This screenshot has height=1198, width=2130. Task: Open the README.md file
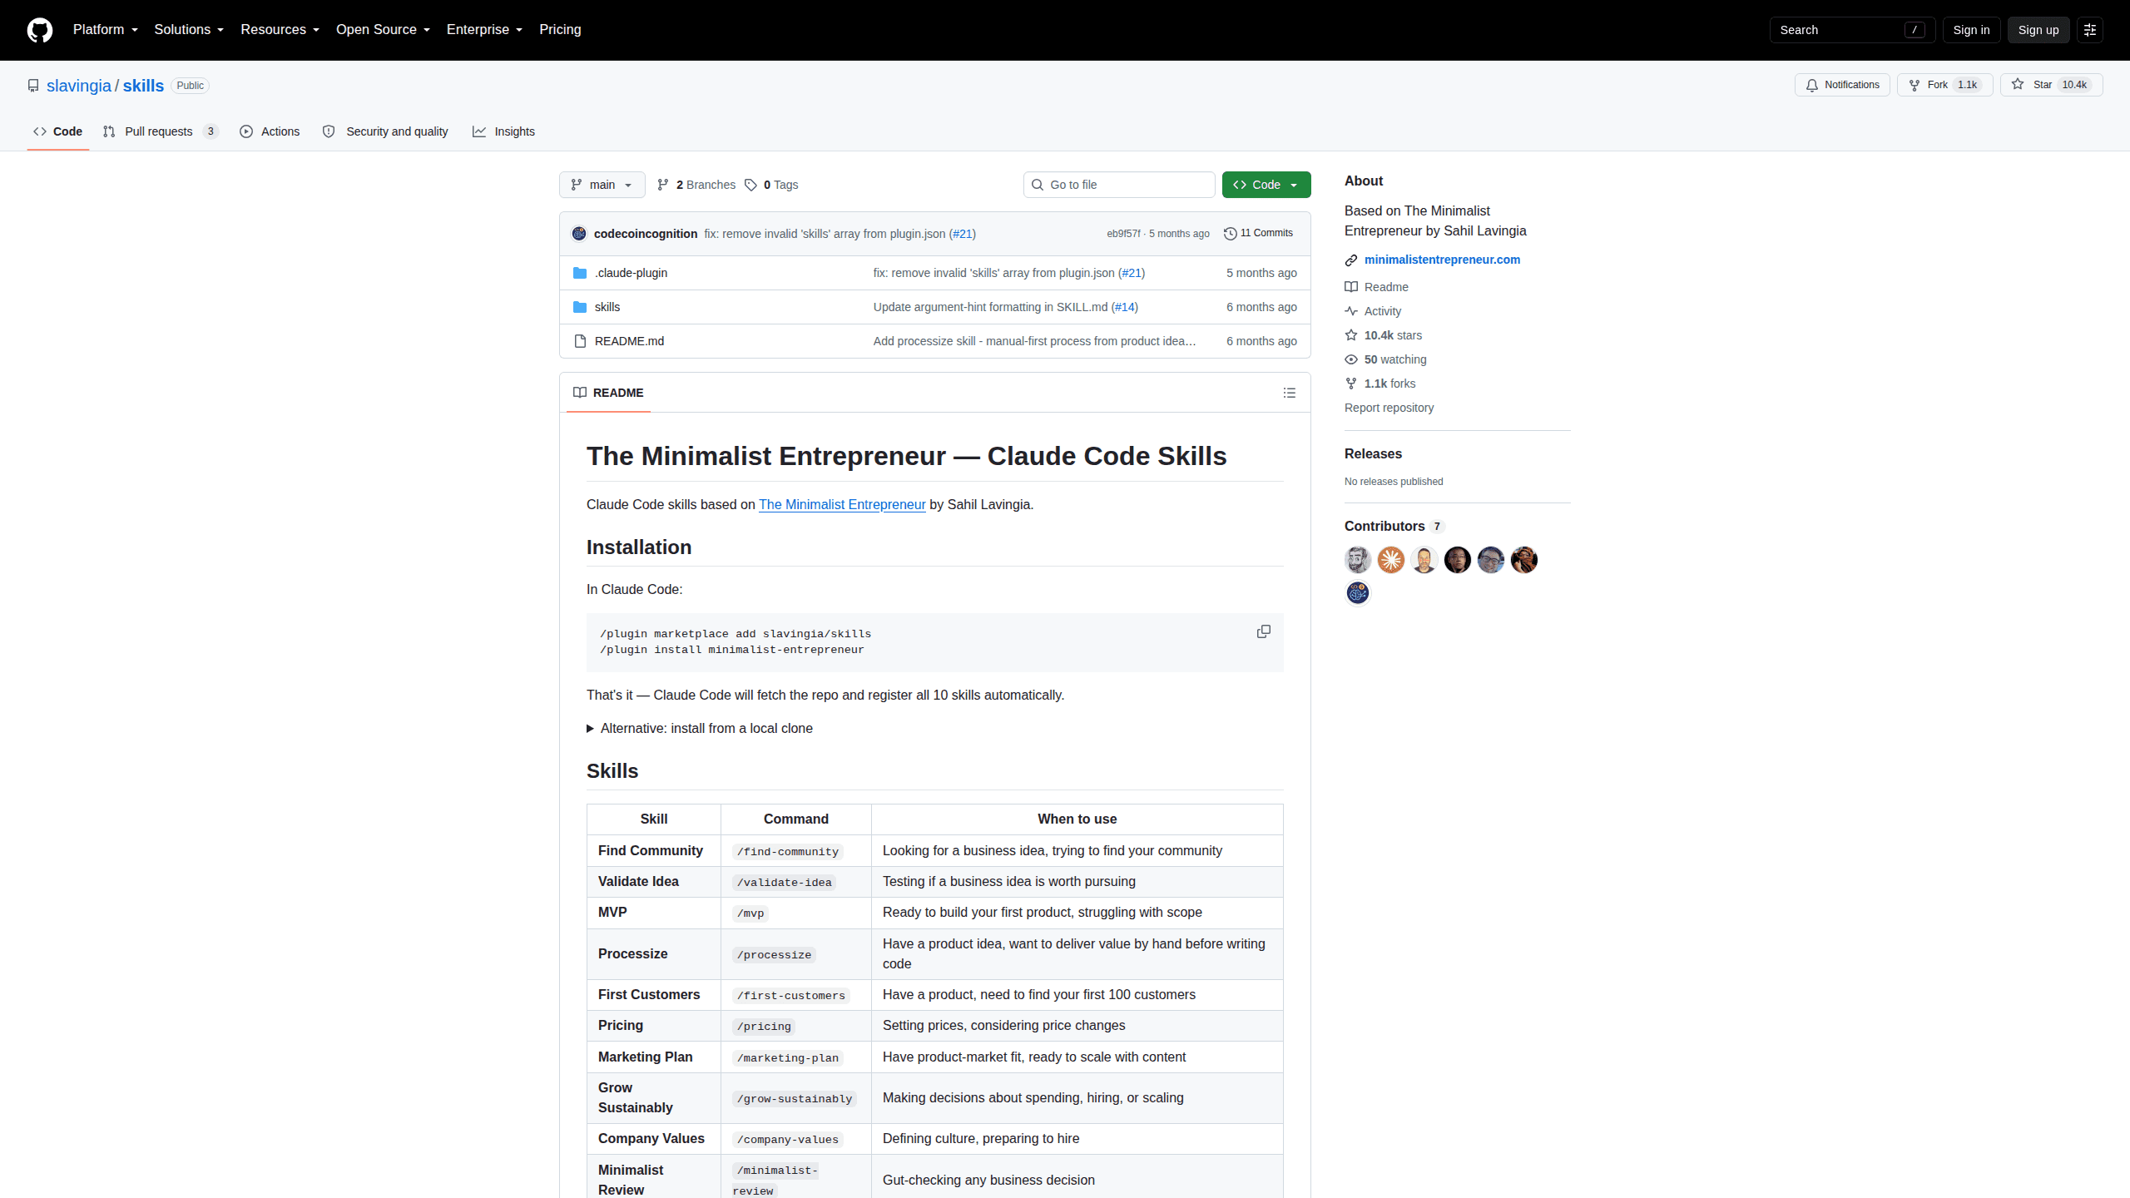tap(629, 341)
